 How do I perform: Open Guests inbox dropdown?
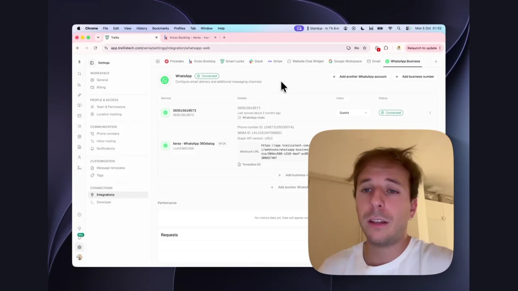click(353, 113)
